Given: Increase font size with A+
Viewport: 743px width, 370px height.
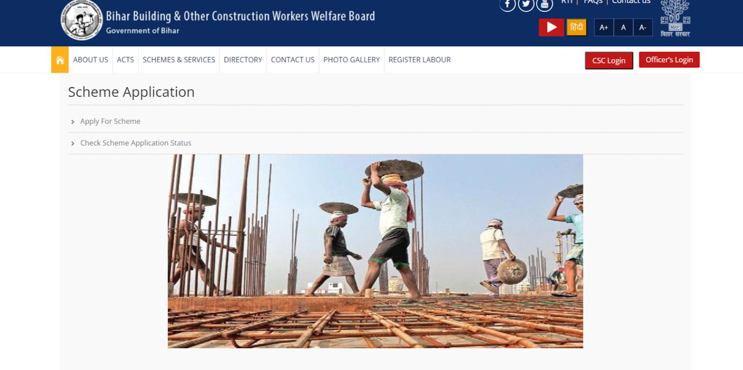Looking at the screenshot, I should pyautogui.click(x=604, y=27).
